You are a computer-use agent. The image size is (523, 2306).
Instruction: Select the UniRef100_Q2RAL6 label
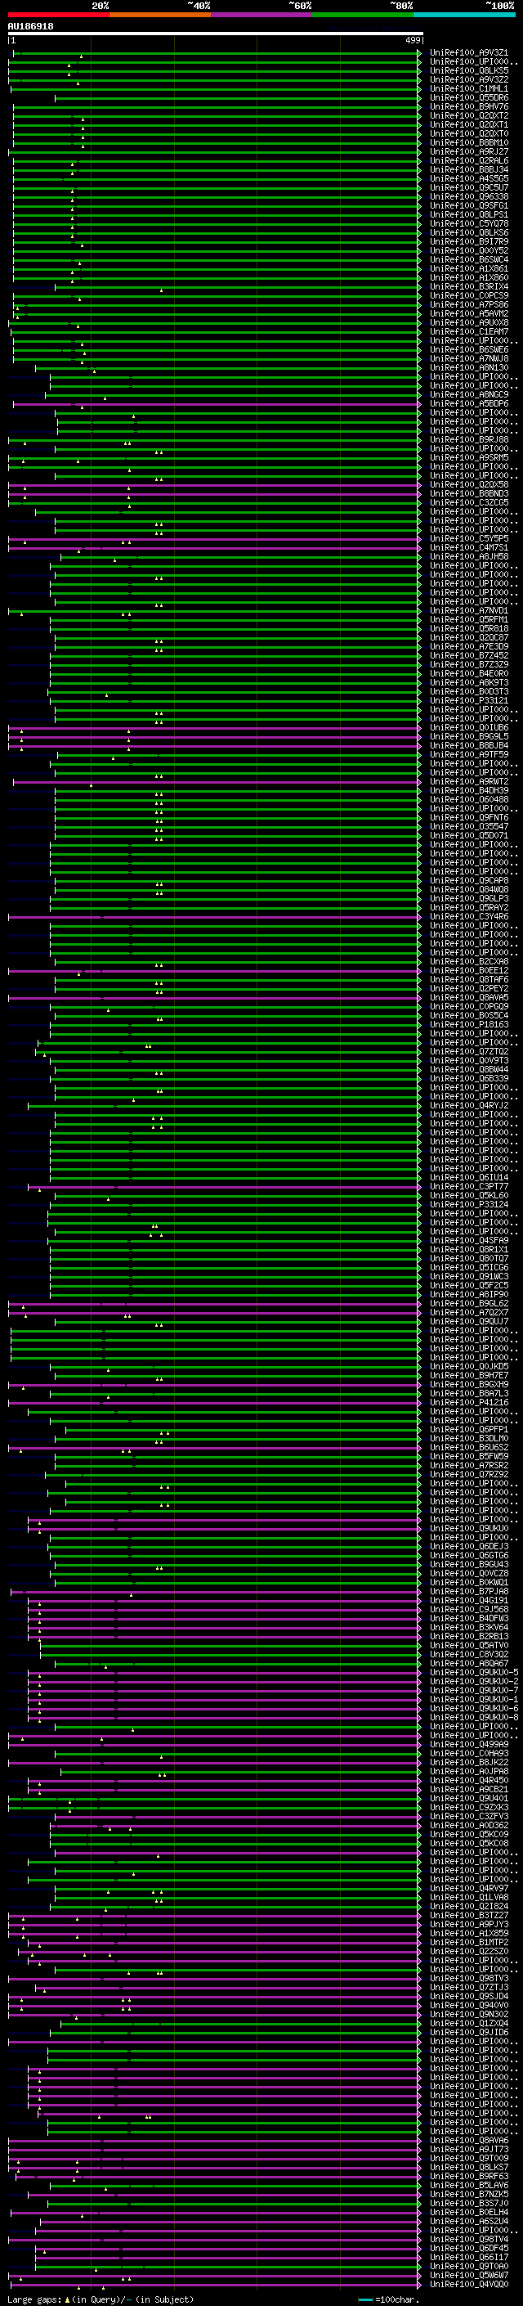point(469,161)
